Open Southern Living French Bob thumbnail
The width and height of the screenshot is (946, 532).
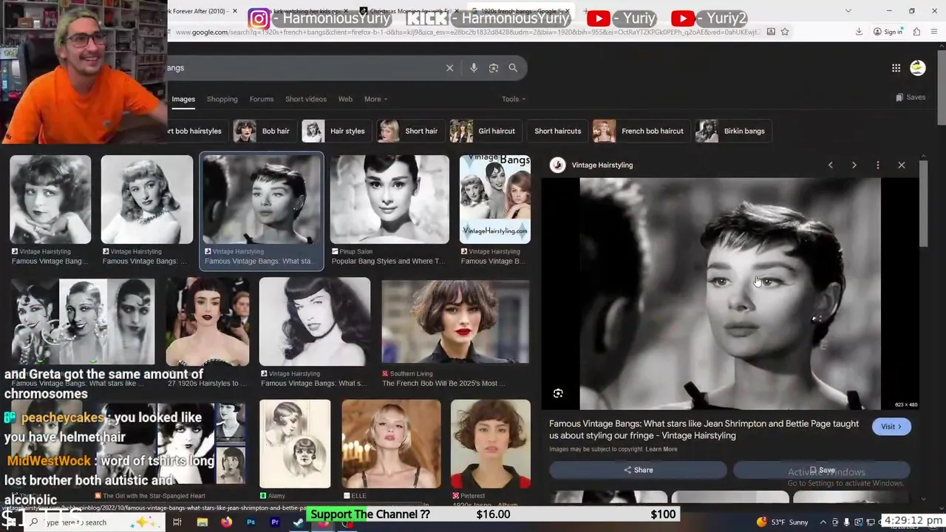[x=455, y=321]
